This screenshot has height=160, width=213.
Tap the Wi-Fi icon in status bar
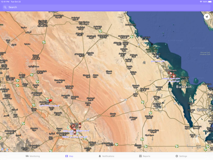point(201,2)
